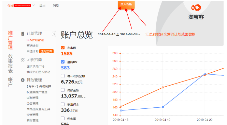Collapse the sidebar with the arrow icon
Screen dimensions: 227x125
click(x=54, y=34)
